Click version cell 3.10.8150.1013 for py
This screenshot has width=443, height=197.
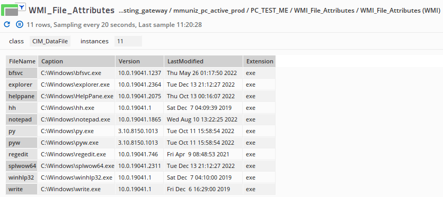click(139, 131)
